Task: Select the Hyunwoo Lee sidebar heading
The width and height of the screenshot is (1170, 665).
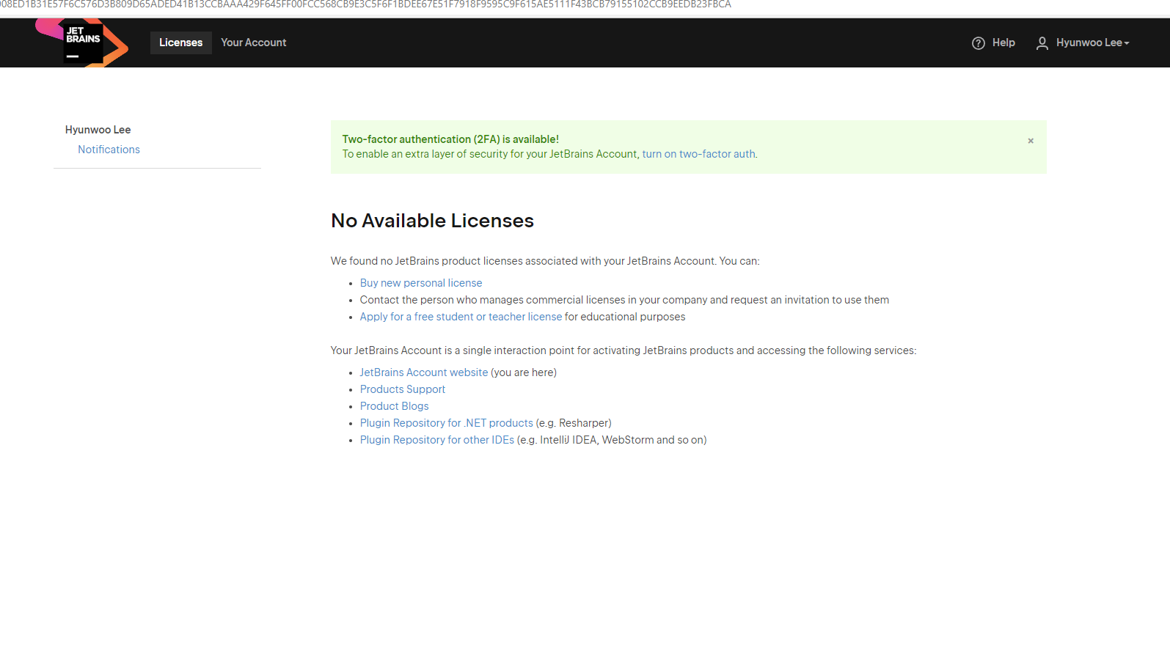Action: click(x=98, y=130)
